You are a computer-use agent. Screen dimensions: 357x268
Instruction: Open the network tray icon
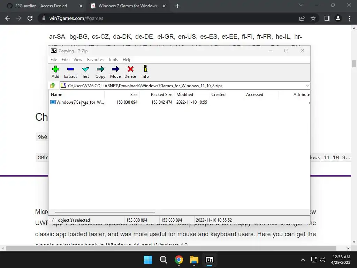pyautogui.click(x=314, y=260)
